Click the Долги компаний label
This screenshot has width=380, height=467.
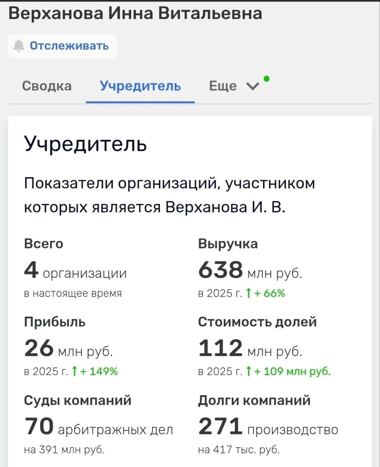(254, 401)
